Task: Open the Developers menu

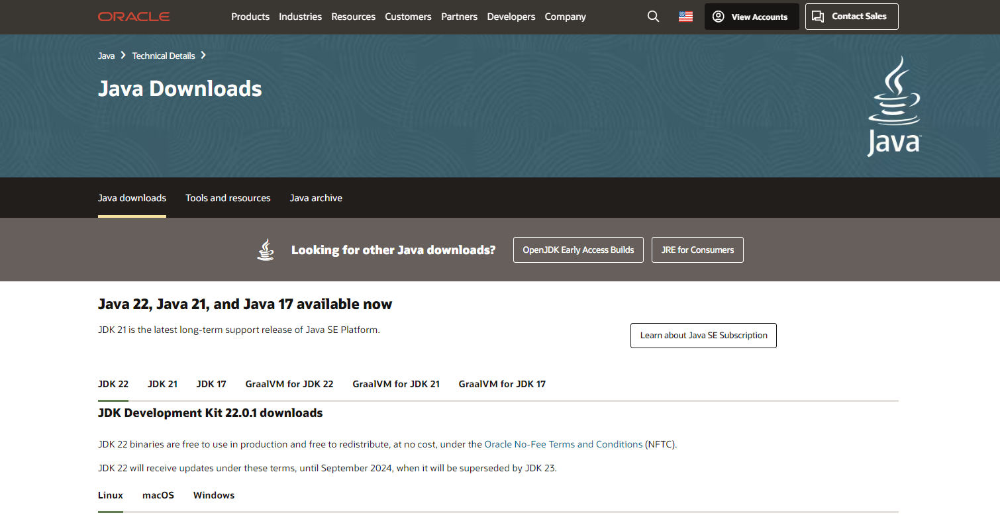Action: click(x=511, y=17)
